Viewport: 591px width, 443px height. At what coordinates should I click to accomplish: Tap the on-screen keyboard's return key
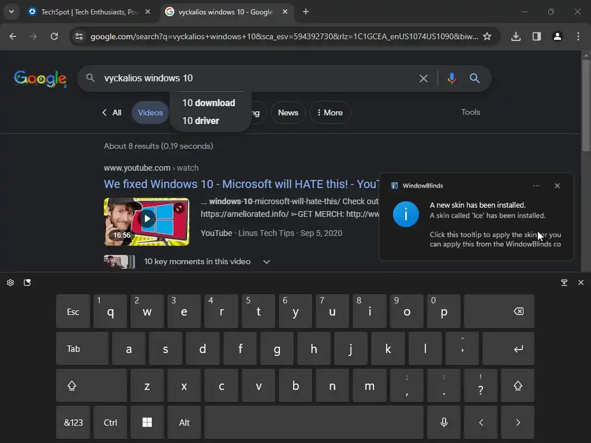(508, 348)
